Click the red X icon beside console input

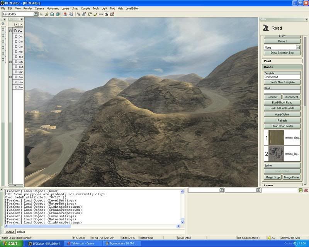(306, 190)
